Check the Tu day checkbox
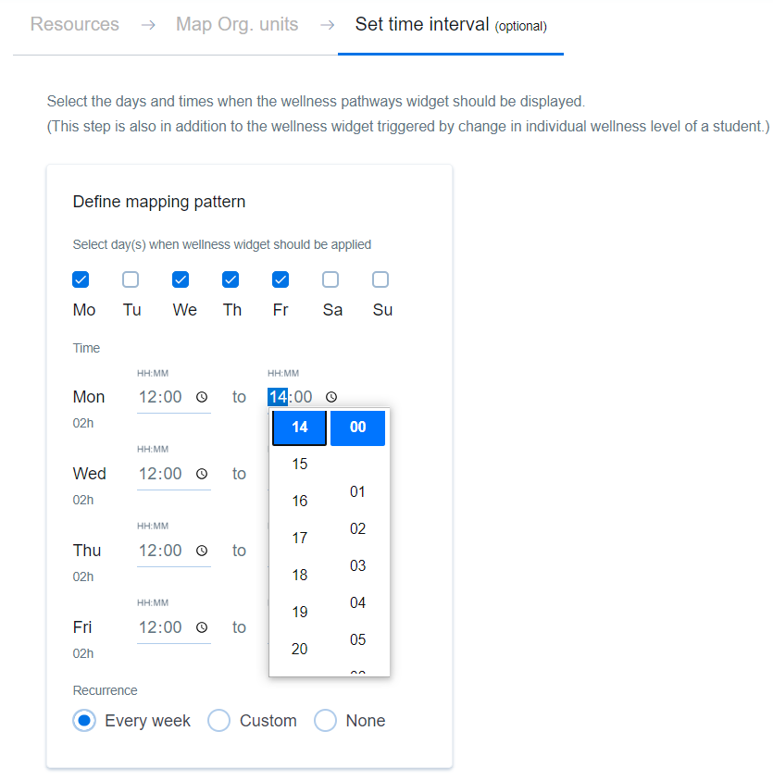The height and width of the screenshot is (781, 773). [x=131, y=279]
